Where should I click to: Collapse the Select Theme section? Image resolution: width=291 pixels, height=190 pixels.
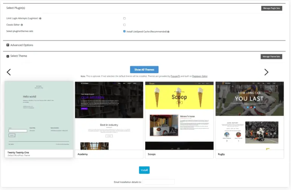18,56
